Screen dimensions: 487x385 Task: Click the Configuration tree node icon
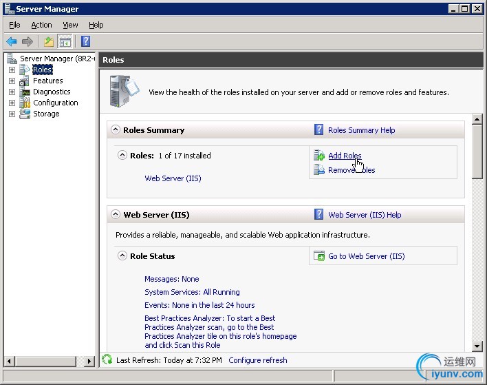[25, 103]
